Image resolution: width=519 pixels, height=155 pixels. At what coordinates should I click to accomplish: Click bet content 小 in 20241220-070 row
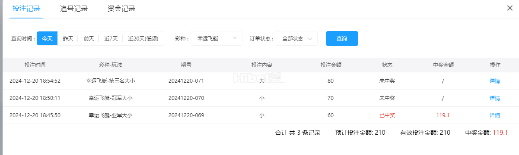coord(262,98)
